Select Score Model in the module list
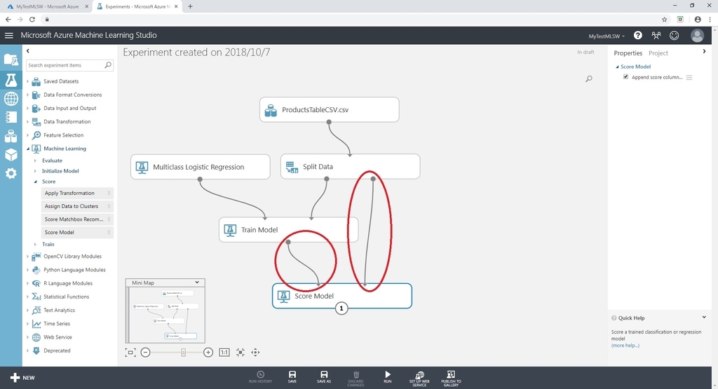Screen dimensions: 718x389 pos(77,233)
